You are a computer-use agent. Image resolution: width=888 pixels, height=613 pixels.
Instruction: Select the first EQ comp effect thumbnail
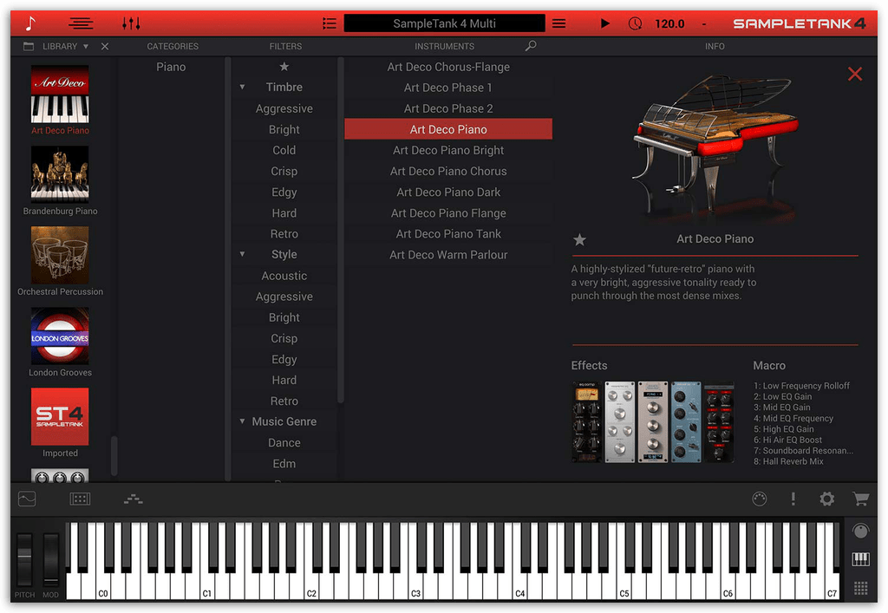[x=587, y=421]
